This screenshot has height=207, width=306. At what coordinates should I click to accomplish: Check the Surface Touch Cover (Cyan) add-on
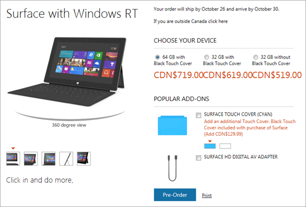tap(198, 115)
